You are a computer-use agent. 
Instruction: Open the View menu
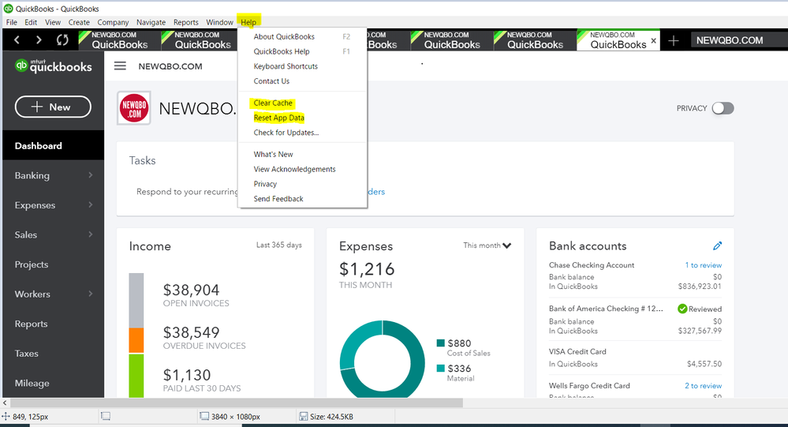pos(53,22)
